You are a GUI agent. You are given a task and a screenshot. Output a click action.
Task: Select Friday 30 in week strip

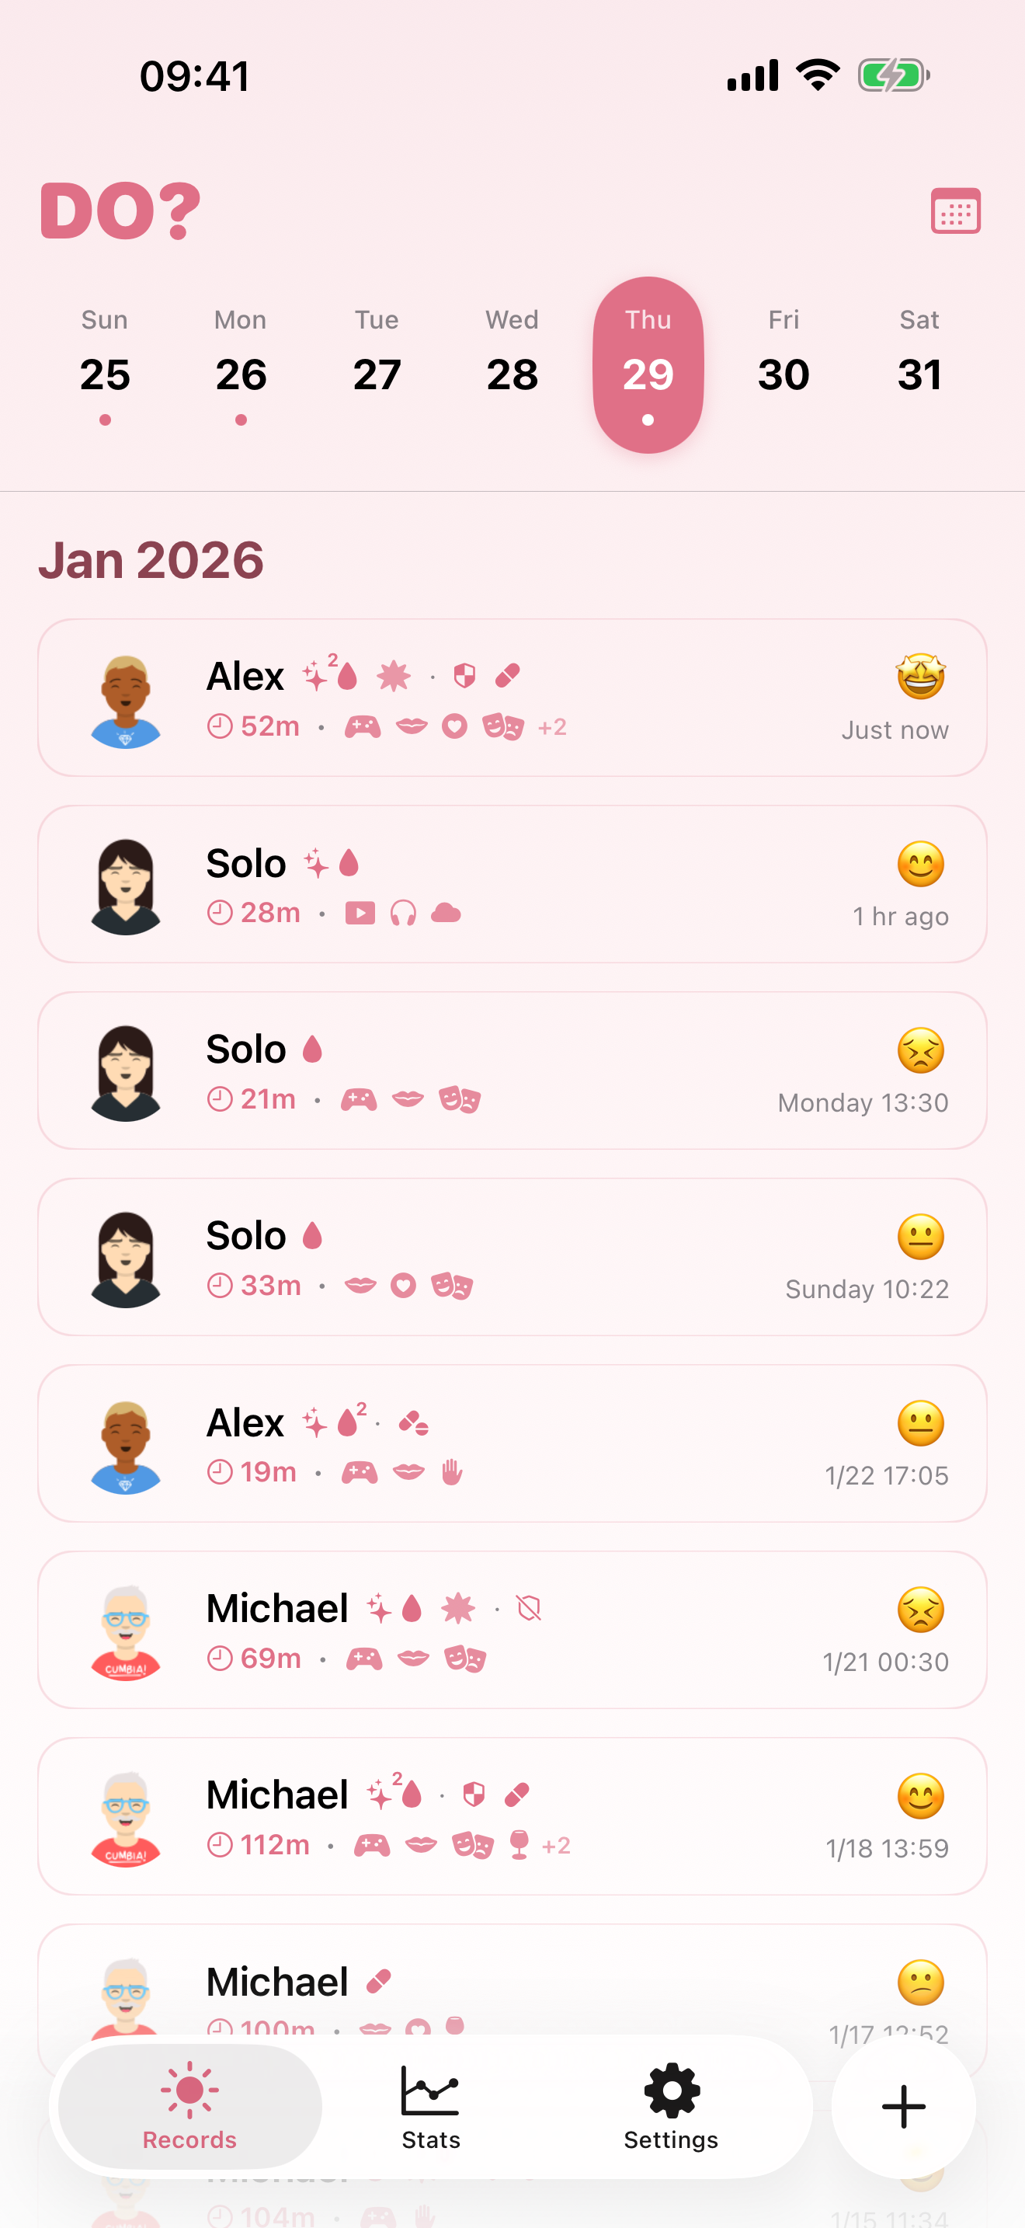click(x=783, y=365)
